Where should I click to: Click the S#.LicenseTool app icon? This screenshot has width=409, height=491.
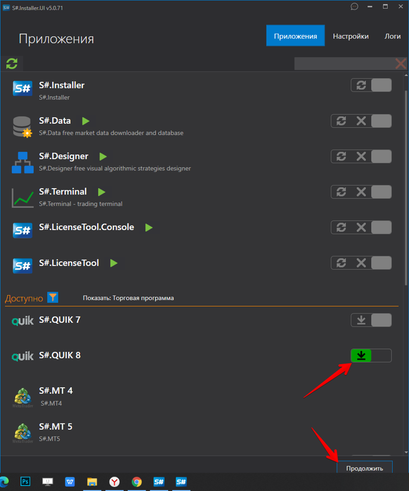tap(22, 266)
